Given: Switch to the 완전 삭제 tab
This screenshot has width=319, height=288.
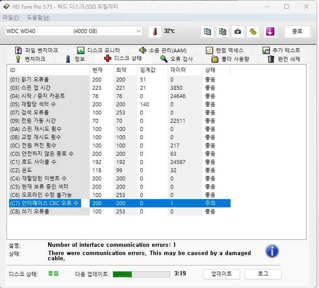Looking at the screenshot, I should click(284, 59).
